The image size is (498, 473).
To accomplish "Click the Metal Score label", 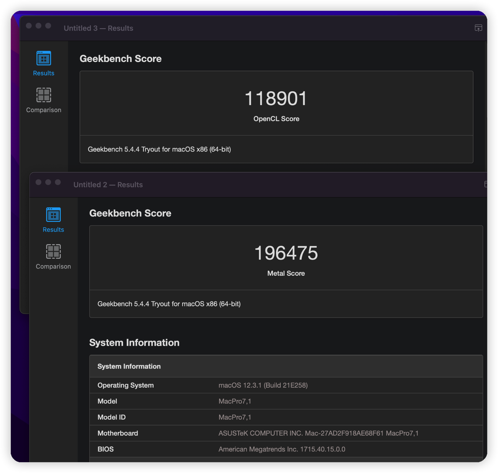I will tap(286, 274).
